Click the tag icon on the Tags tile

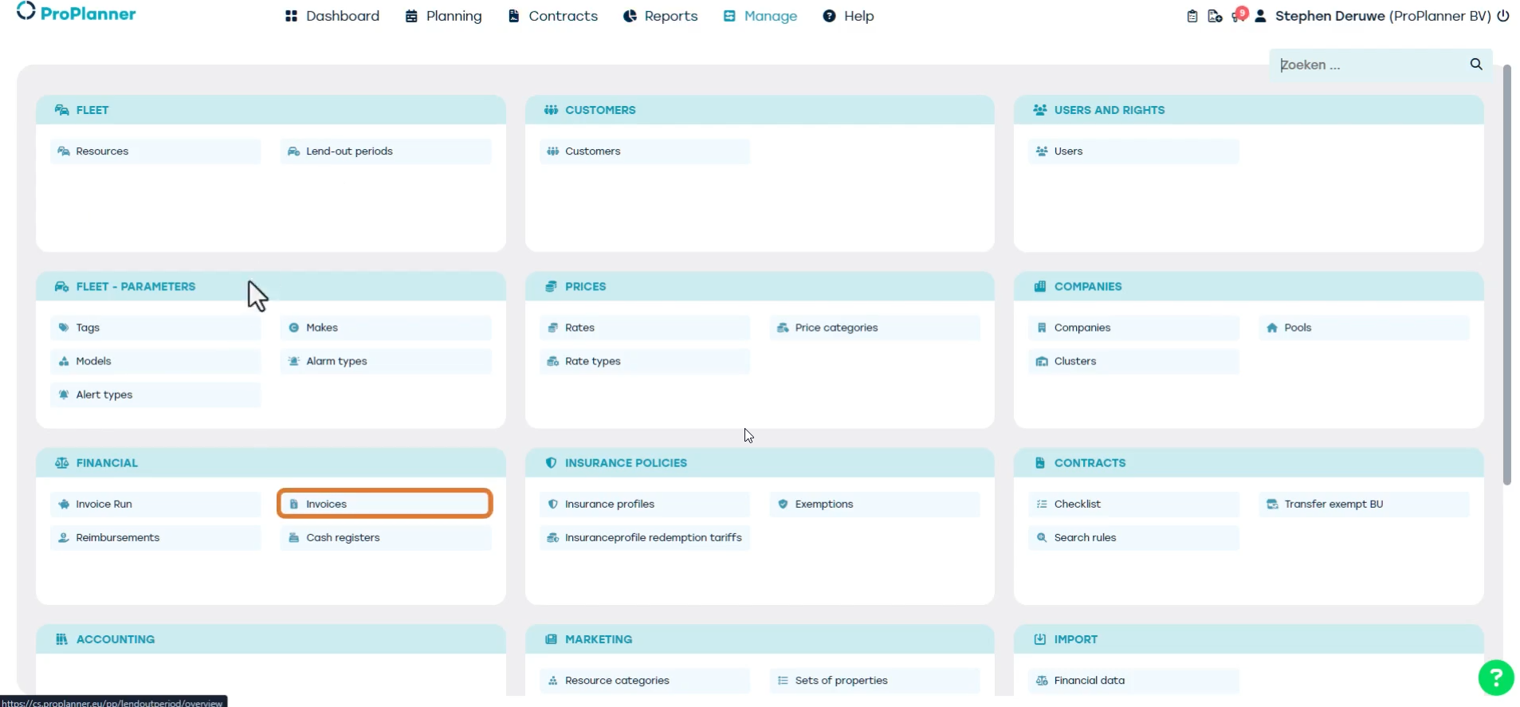(64, 328)
